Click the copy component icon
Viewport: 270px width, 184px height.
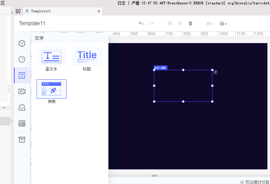coord(170,23)
